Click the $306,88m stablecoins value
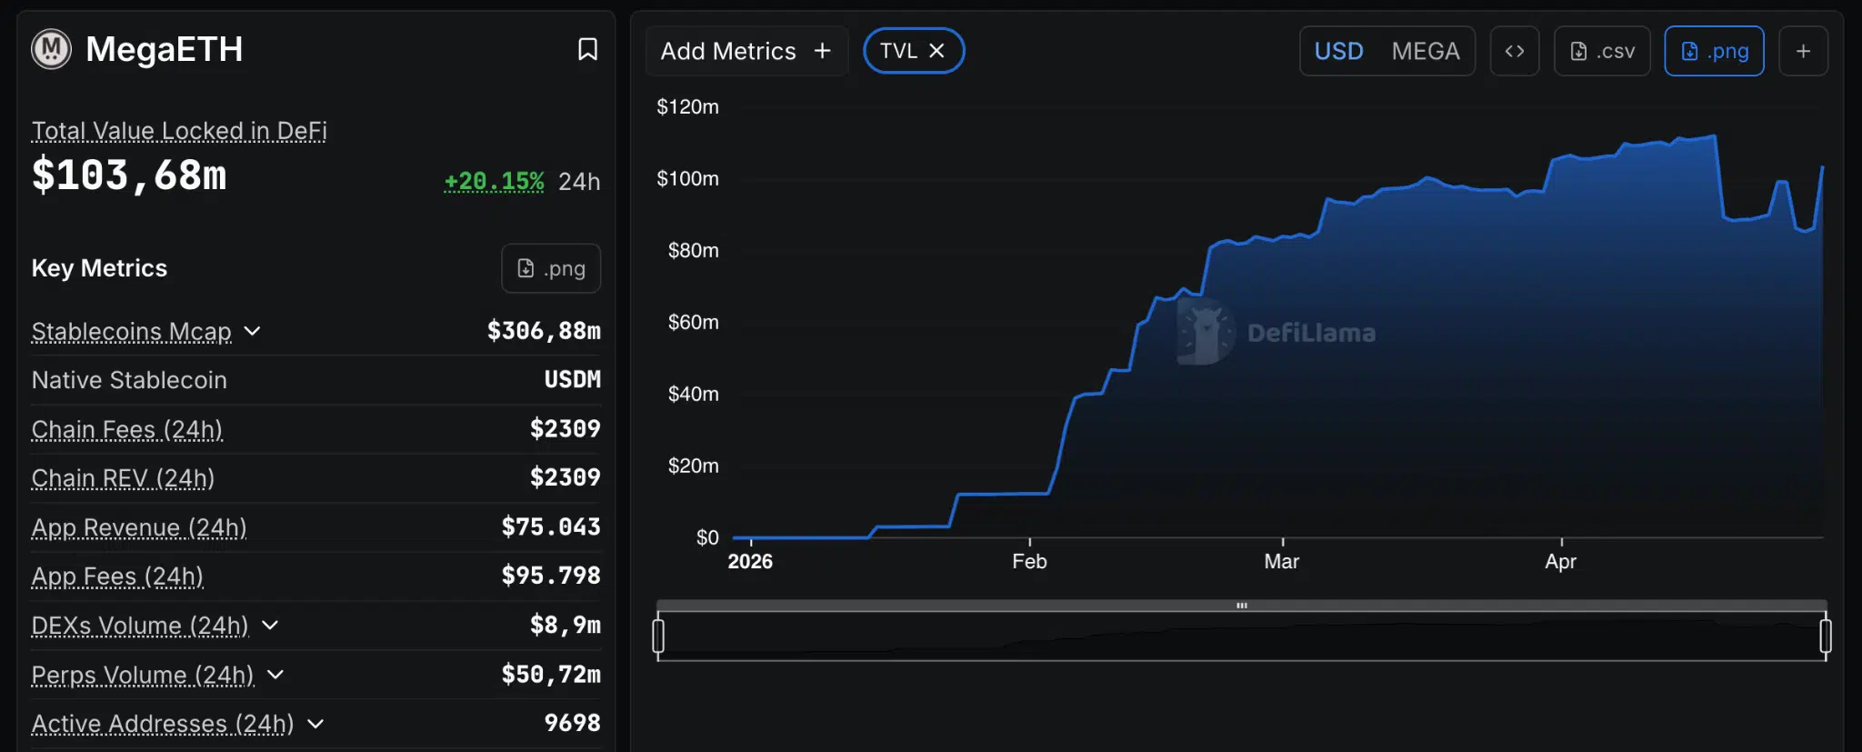 [x=544, y=331]
